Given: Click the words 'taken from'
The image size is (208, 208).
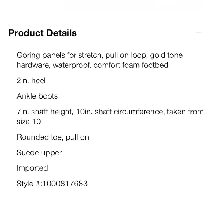Looking at the screenshot, I should (x=185, y=112).
